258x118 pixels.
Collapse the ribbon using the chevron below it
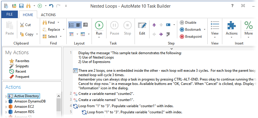[172, 49]
